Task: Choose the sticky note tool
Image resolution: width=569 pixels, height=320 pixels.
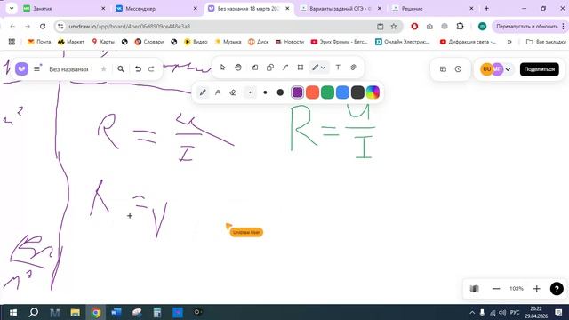Action: coord(255,68)
